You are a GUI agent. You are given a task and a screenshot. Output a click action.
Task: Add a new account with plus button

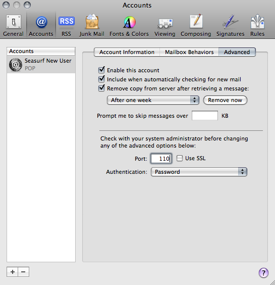tap(12, 272)
